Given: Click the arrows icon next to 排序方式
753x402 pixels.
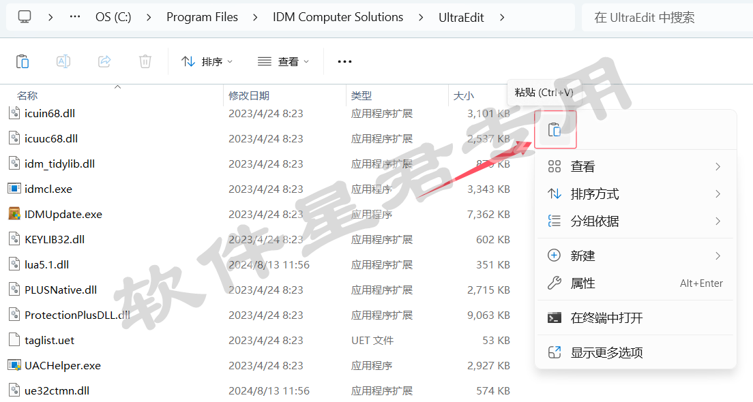Looking at the screenshot, I should (555, 194).
